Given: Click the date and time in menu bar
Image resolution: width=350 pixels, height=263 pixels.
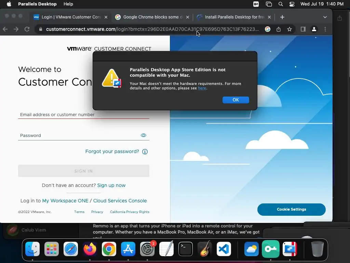Looking at the screenshot, I should [322, 4].
